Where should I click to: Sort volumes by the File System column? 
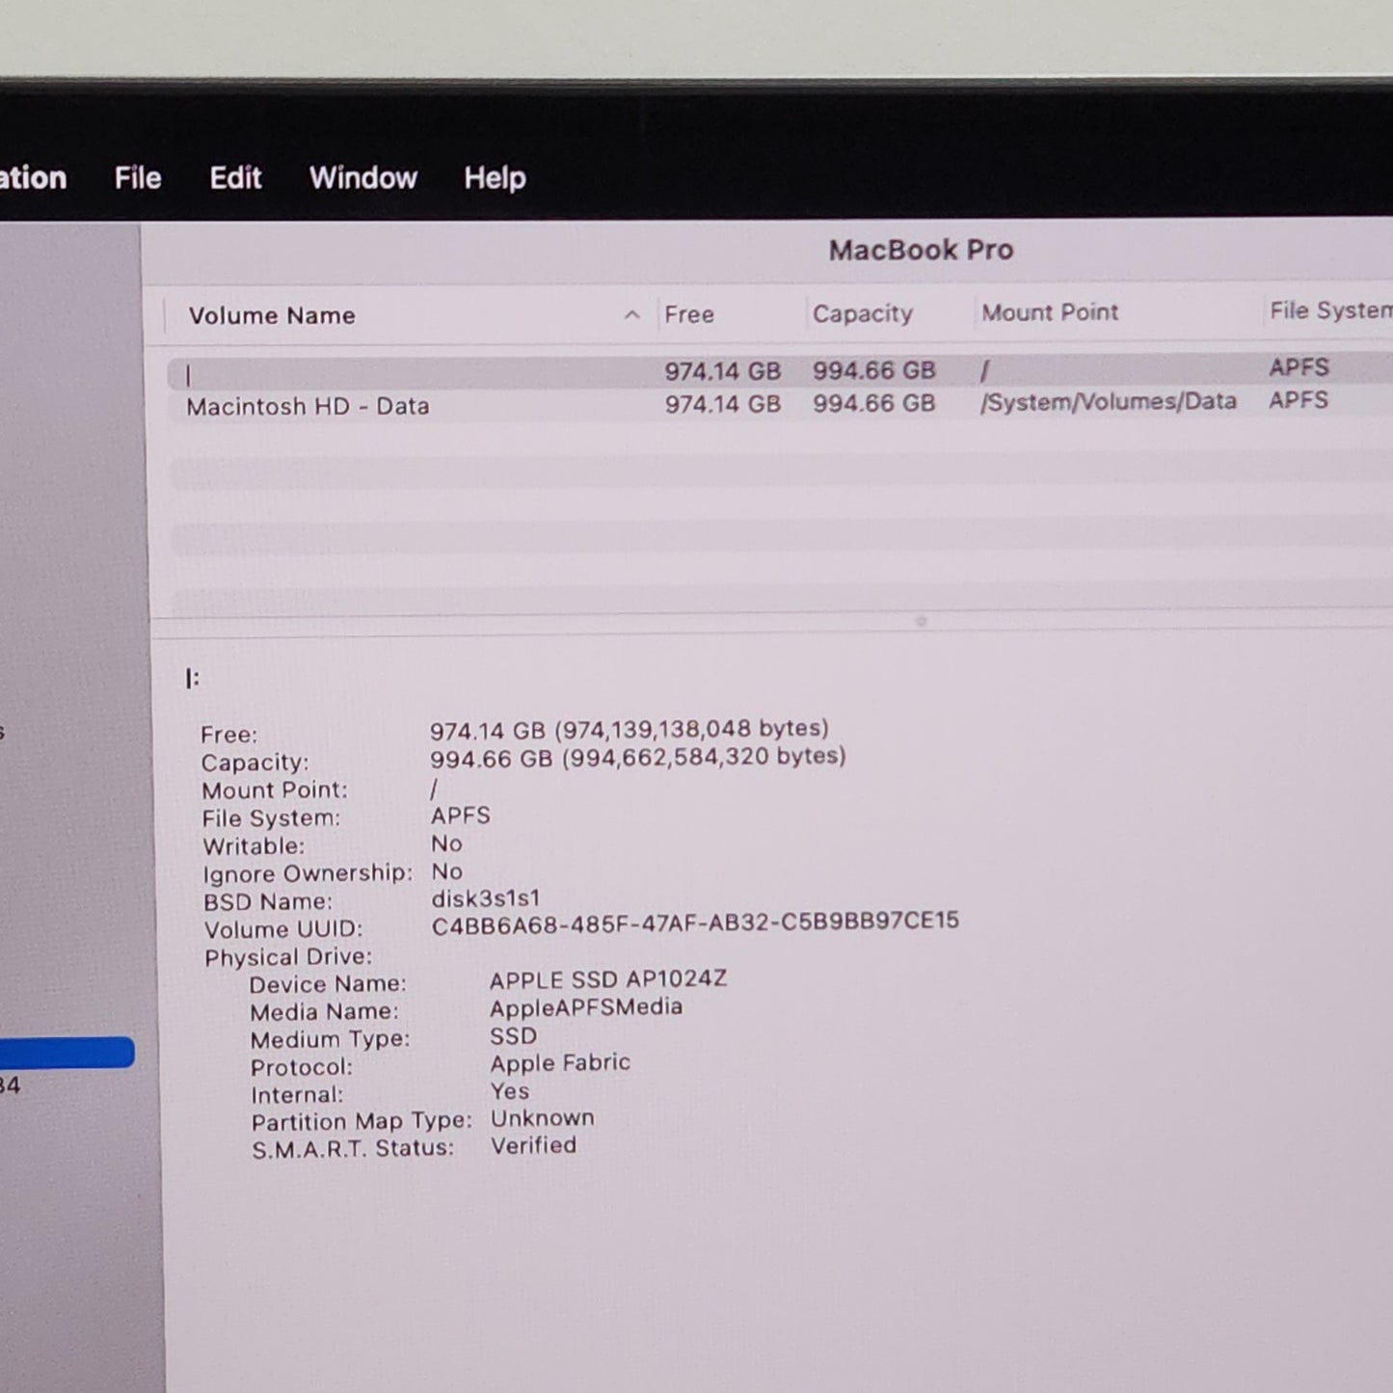pyautogui.click(x=1328, y=309)
